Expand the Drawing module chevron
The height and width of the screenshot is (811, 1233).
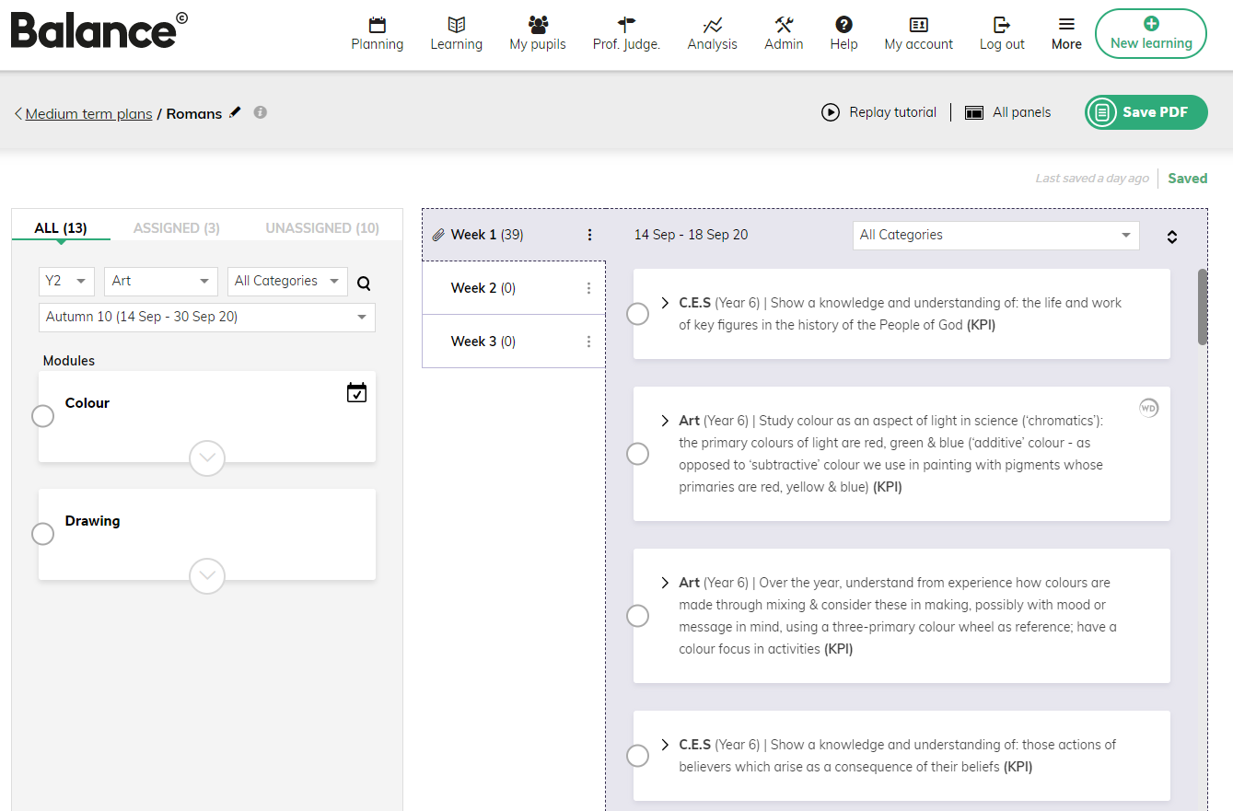point(207,576)
